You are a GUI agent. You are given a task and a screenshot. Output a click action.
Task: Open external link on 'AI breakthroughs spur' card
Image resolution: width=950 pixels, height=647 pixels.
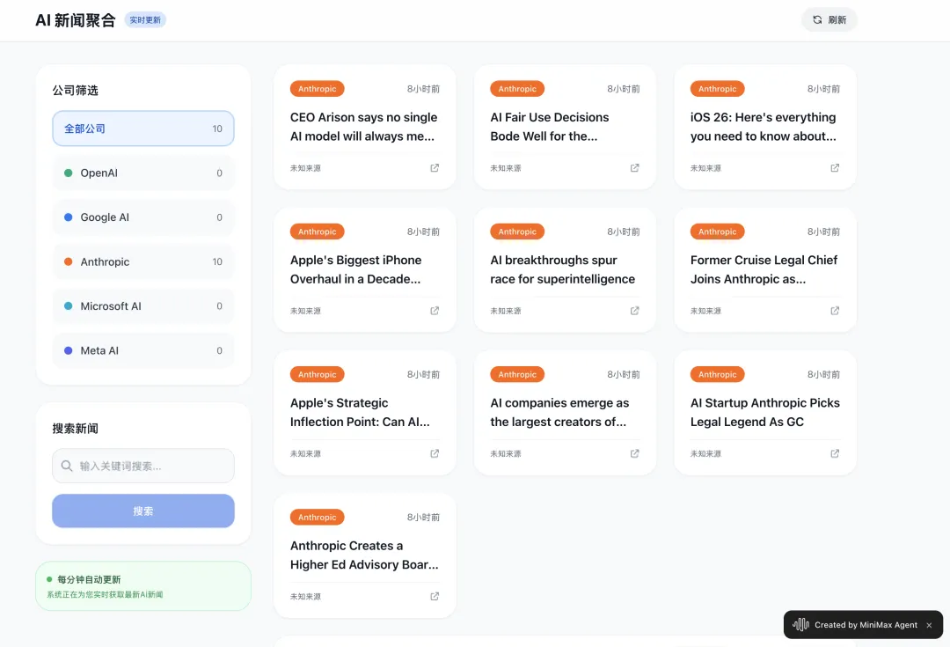(634, 311)
